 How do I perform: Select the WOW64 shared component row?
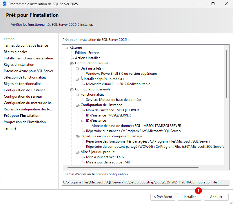[x=155, y=147]
